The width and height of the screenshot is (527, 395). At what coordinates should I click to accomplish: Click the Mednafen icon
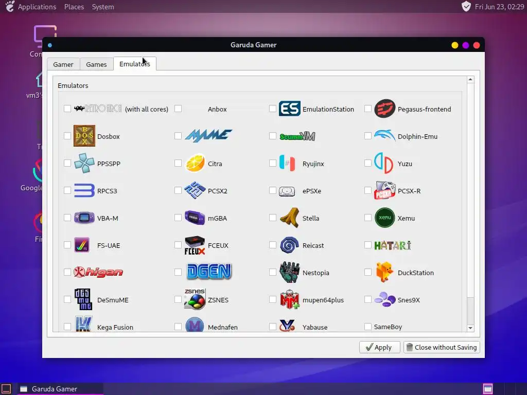click(x=195, y=325)
